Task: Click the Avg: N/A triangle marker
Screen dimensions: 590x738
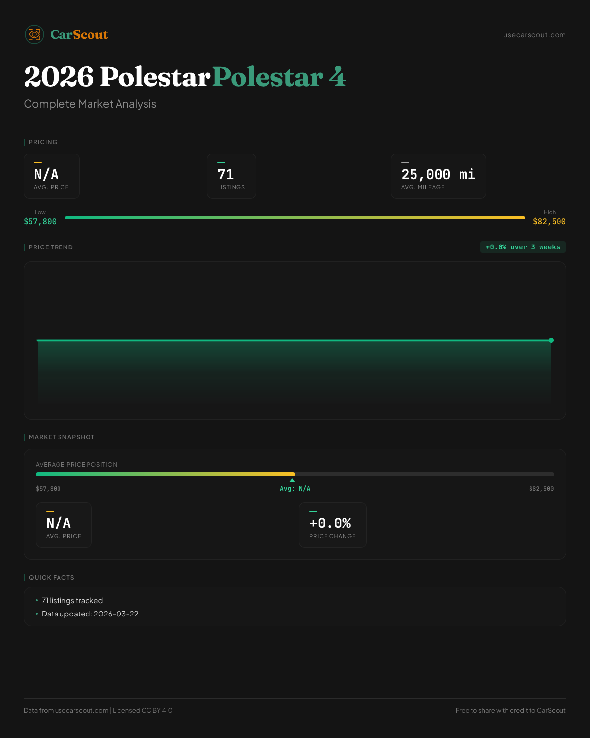Action: [x=292, y=480]
